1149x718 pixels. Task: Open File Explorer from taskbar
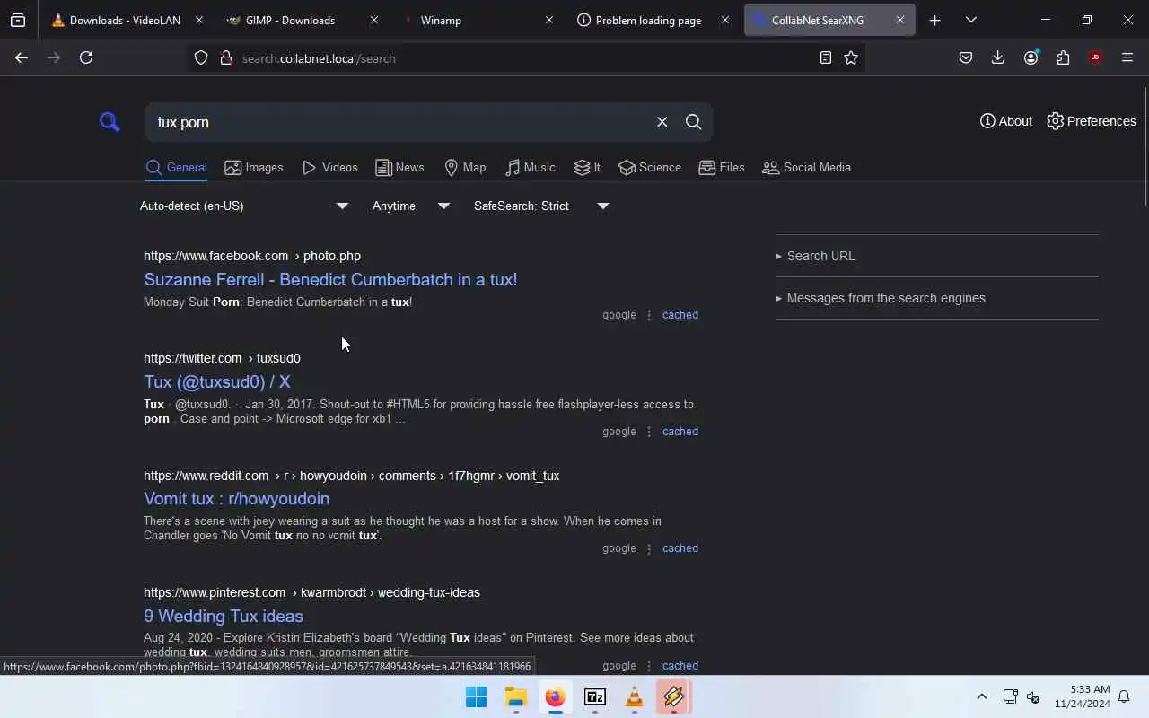click(x=515, y=697)
